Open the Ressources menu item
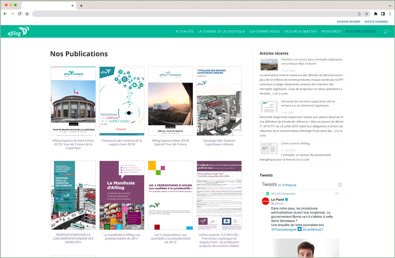The width and height of the screenshot is (395, 258). [x=331, y=32]
